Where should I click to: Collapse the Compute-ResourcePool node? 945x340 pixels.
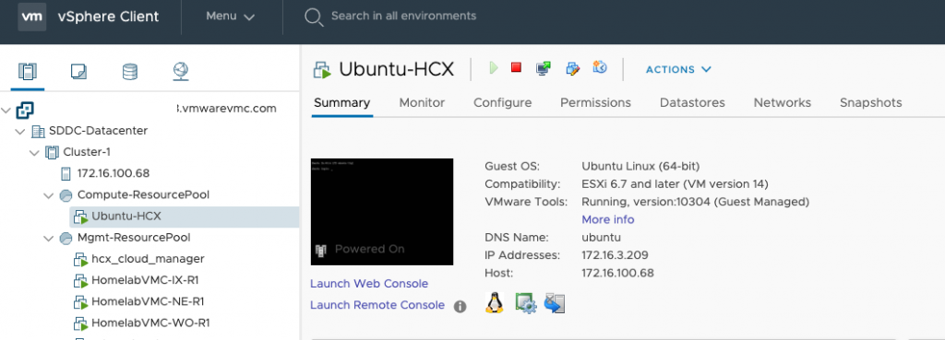click(x=49, y=195)
